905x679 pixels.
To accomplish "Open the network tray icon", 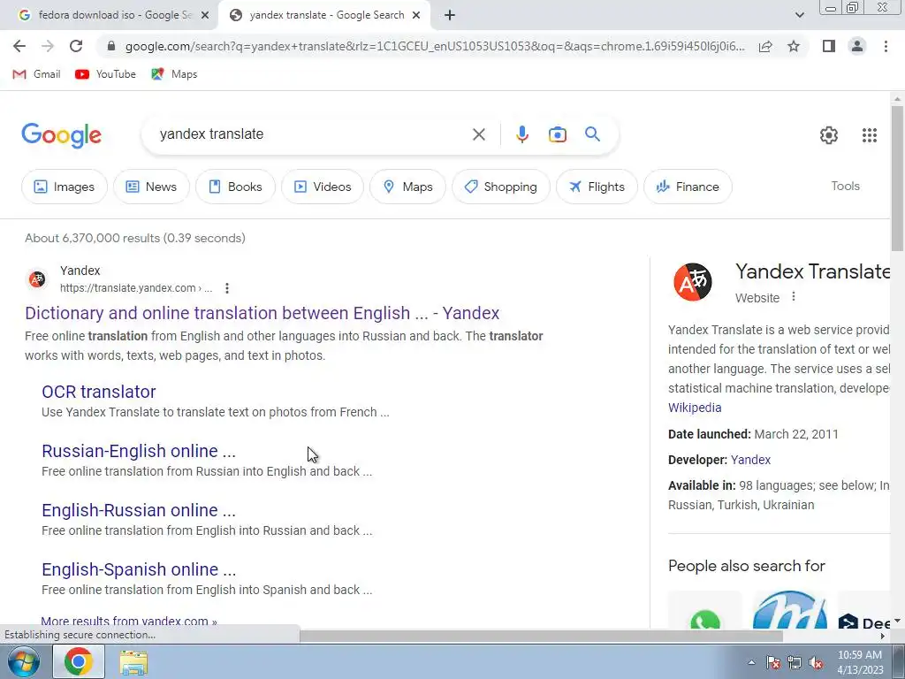I will (x=795, y=662).
